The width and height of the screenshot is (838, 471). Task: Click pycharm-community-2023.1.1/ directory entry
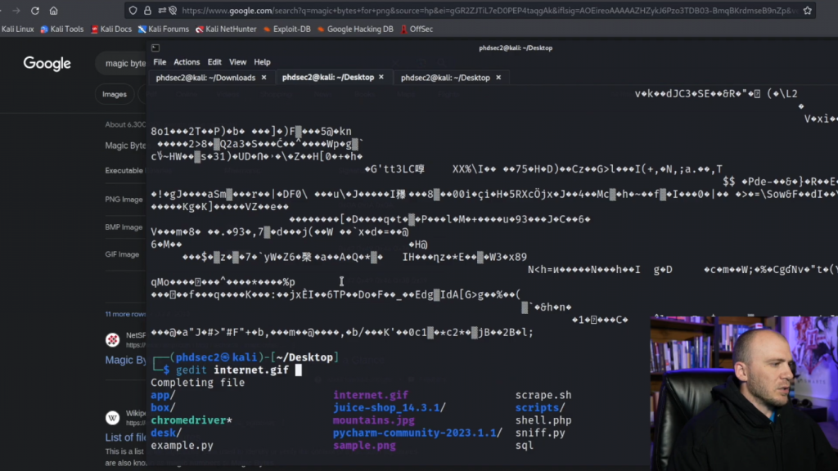tap(417, 433)
